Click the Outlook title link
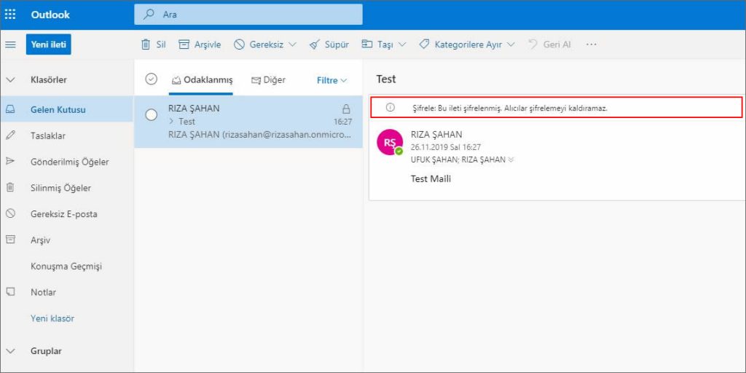Image resolution: width=746 pixels, height=373 pixels. [x=50, y=15]
